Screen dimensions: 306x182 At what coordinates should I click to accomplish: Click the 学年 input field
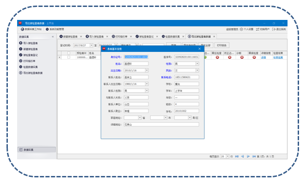[x=187, y=91]
